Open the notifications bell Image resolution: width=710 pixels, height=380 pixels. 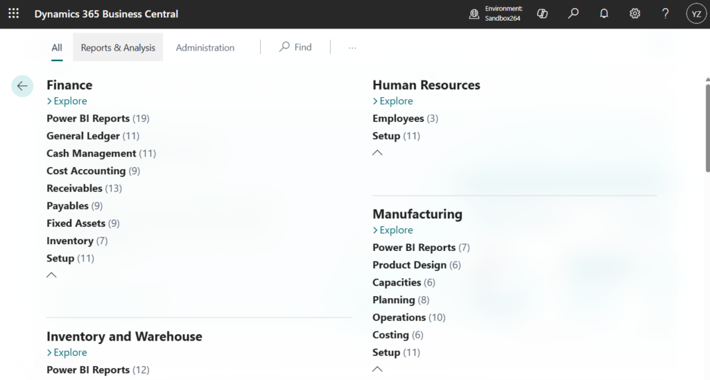point(604,14)
